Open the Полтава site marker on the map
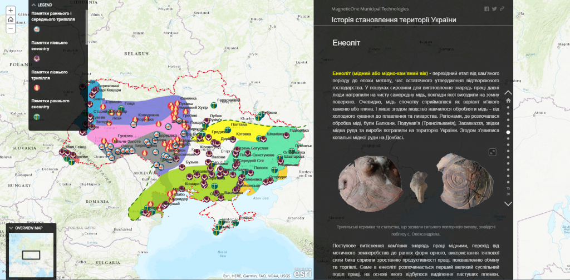Screen dimensions: 570x280 228,129
